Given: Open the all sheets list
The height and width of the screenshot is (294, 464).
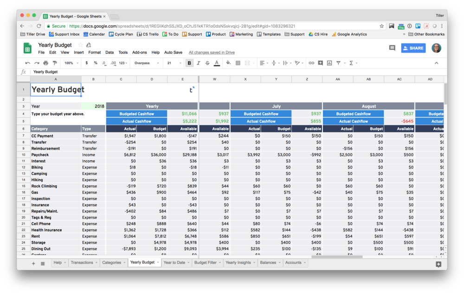Looking at the screenshot, I should (43, 263).
